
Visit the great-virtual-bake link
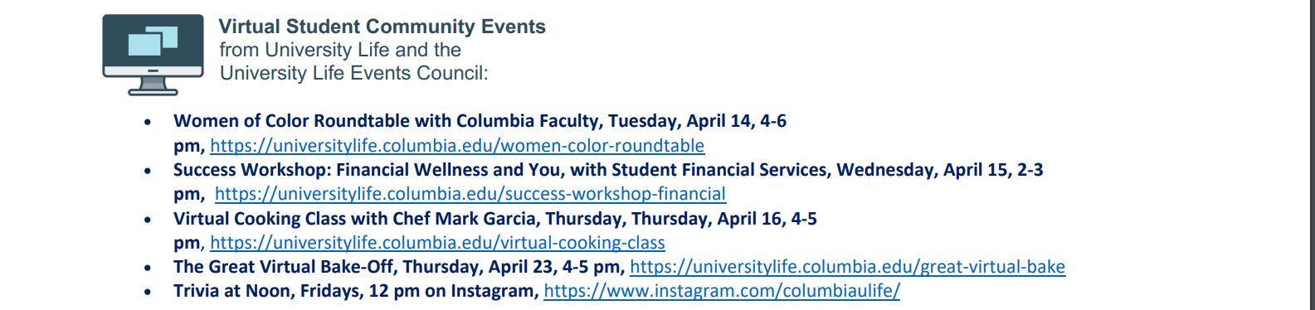pyautogui.click(x=847, y=267)
